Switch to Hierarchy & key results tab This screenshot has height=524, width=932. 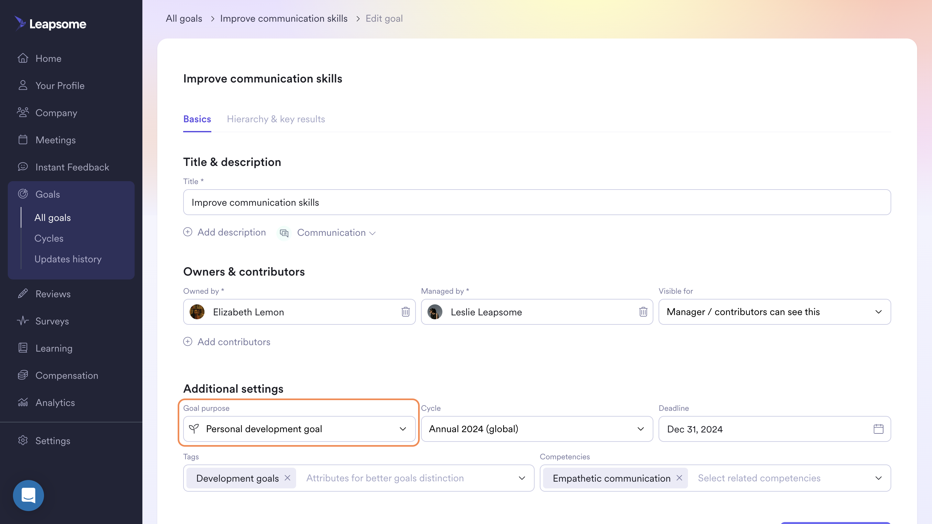pyautogui.click(x=276, y=119)
